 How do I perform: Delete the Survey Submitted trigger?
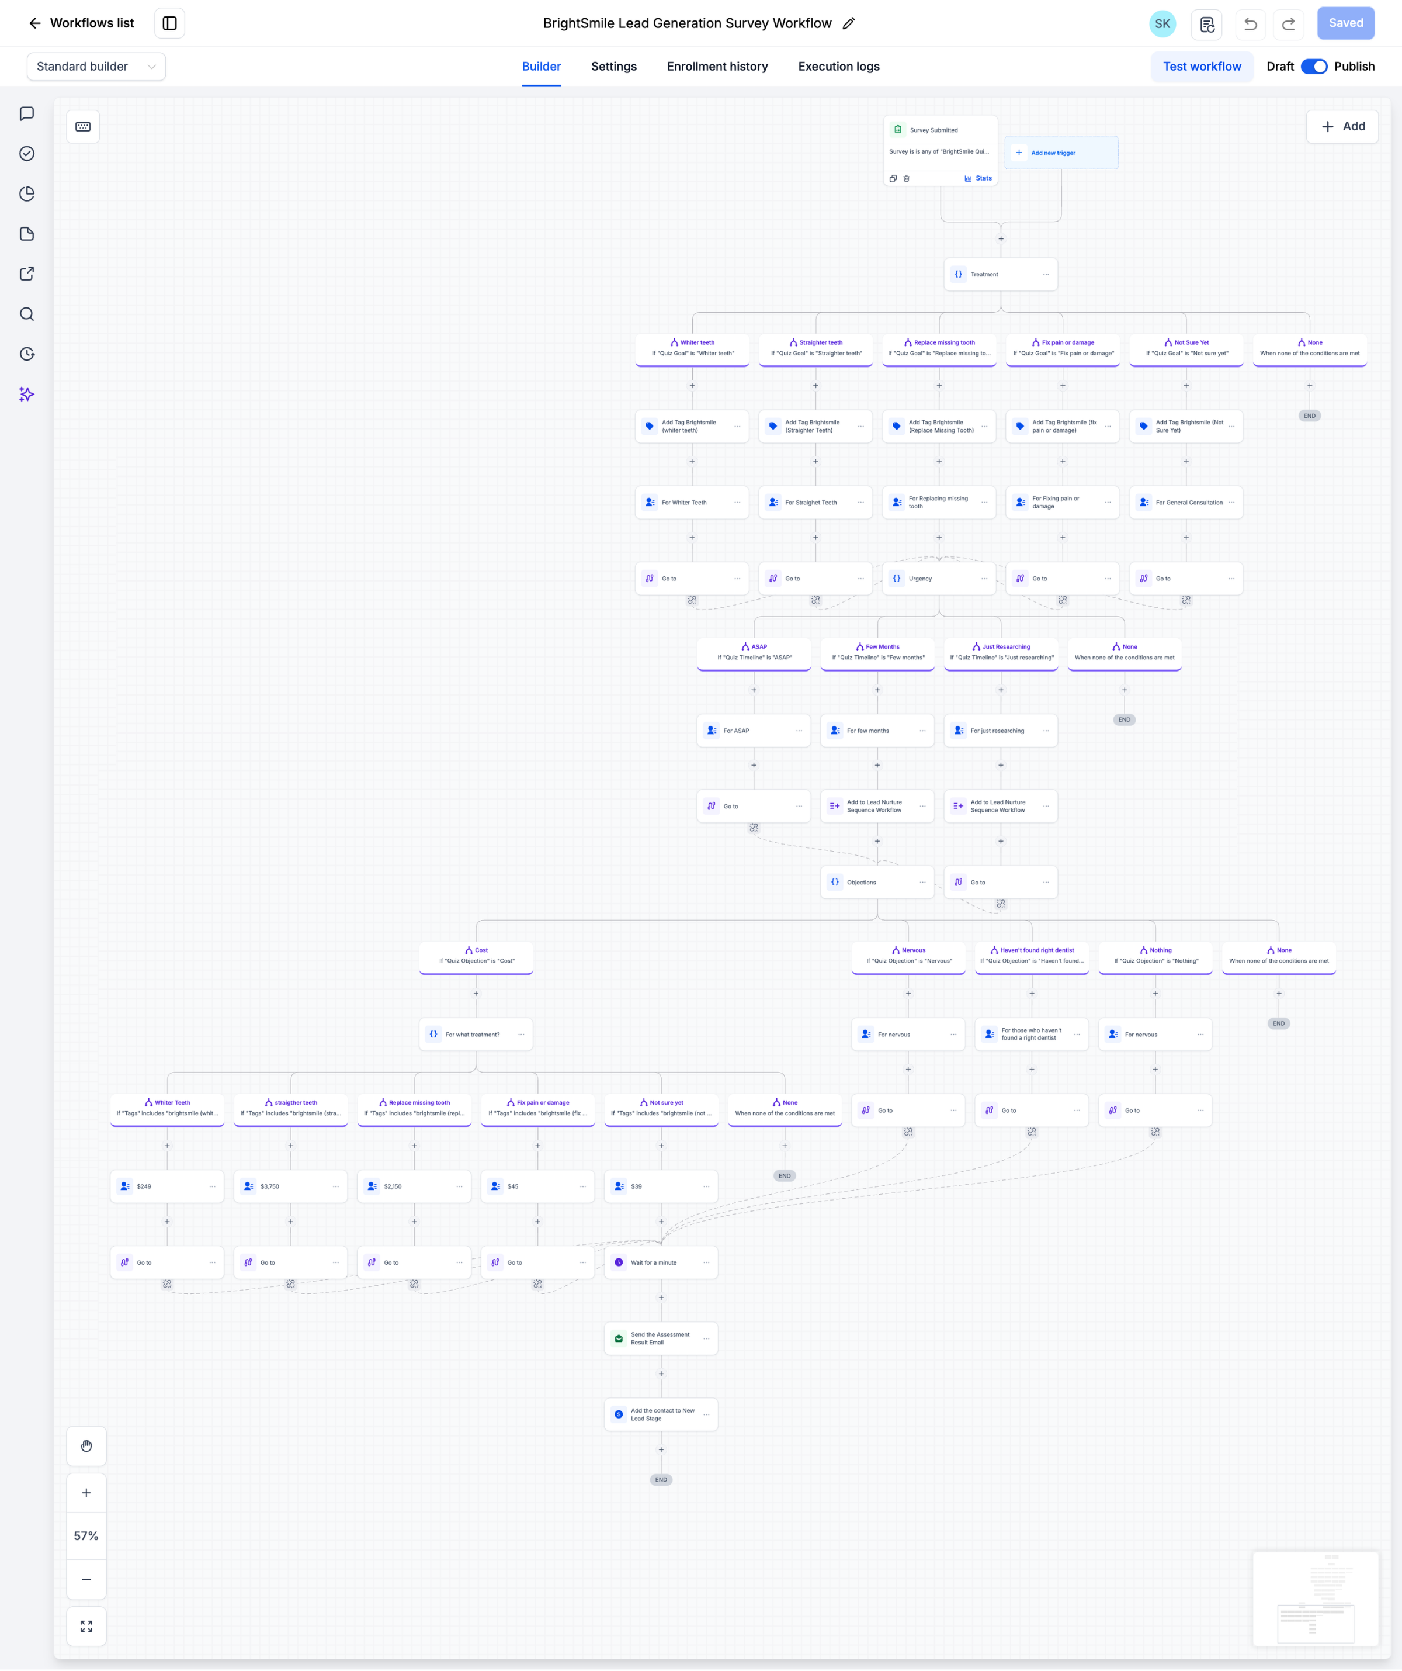[907, 179]
